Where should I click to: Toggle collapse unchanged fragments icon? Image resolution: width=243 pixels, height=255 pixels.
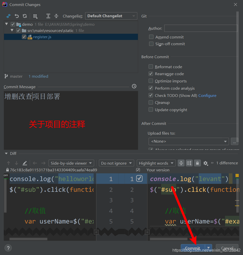point(181,163)
